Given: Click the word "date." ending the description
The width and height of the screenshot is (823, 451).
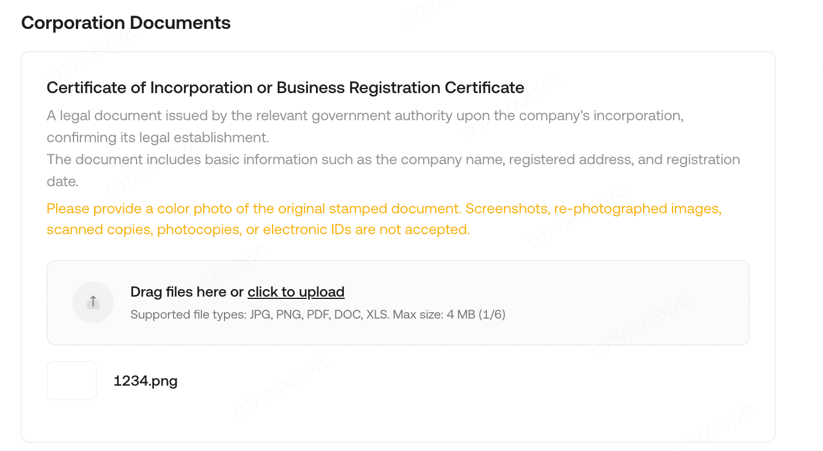Looking at the screenshot, I should coord(63,182).
